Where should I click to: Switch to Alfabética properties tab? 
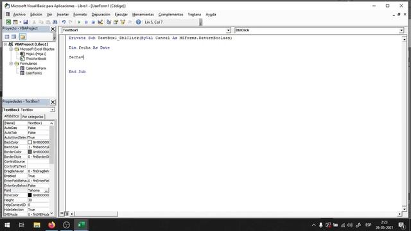tap(12, 116)
